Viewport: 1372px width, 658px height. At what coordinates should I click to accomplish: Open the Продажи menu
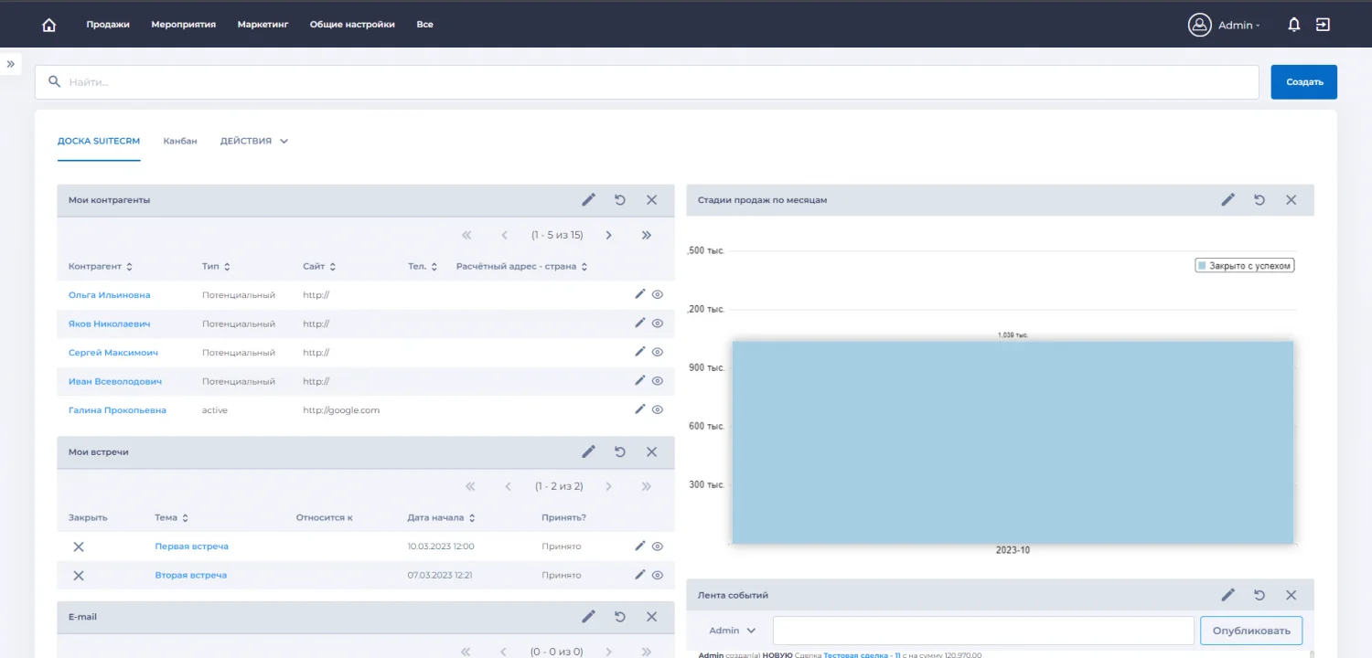pos(108,25)
